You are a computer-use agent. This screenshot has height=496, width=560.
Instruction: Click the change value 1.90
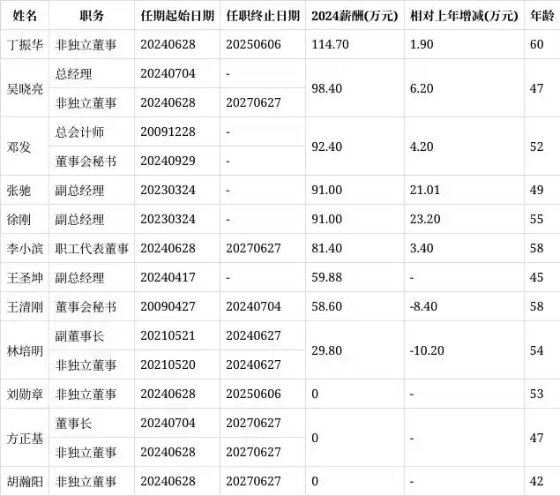tap(422, 44)
